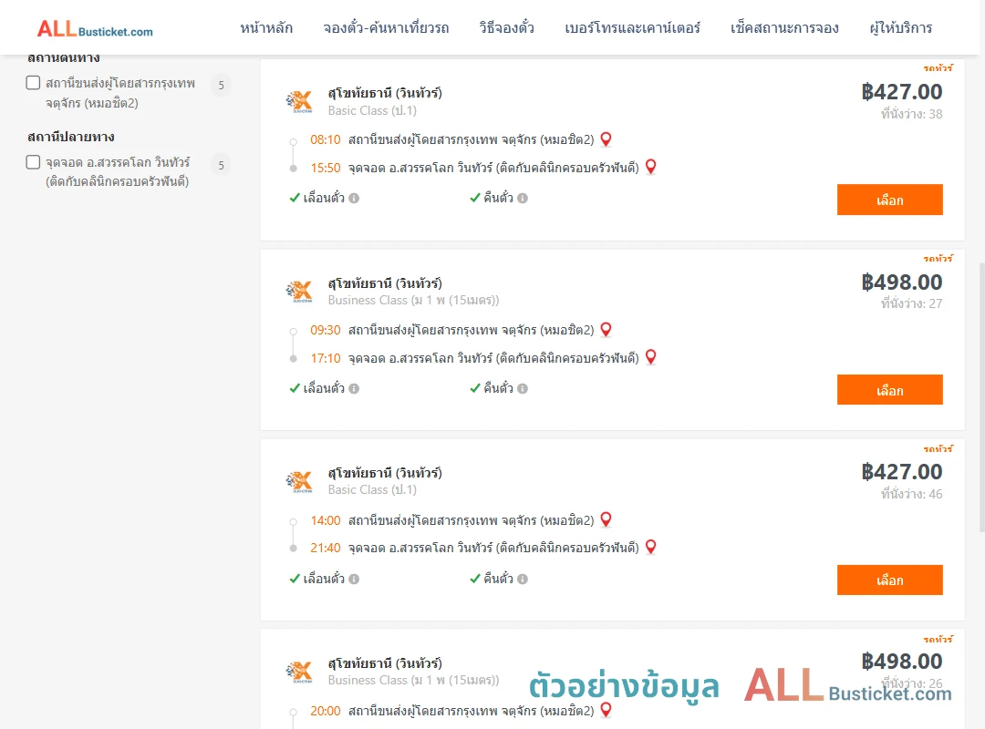Click the 20:00 departure time
Screen dimensions: 985x729
[x=326, y=711]
